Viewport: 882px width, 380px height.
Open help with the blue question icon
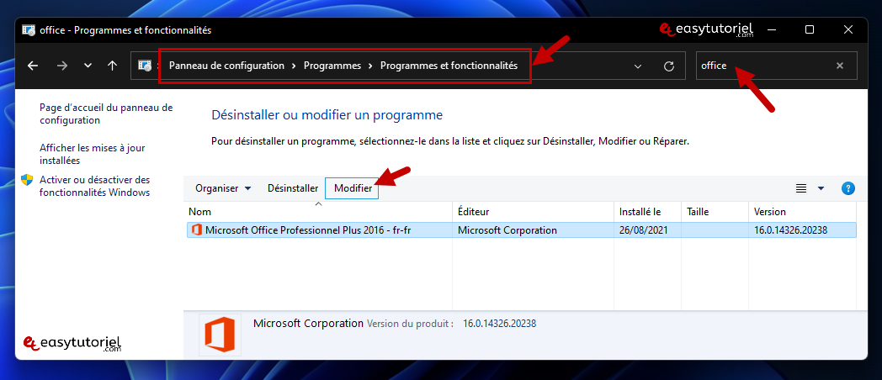847,188
